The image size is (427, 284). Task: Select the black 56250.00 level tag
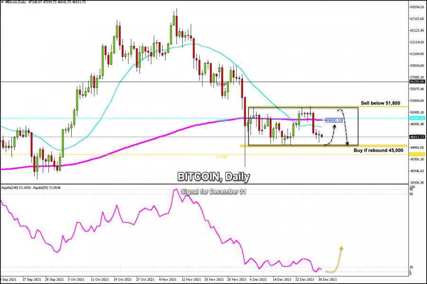click(x=417, y=81)
